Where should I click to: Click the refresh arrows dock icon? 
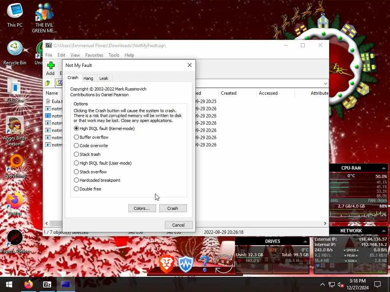(x=224, y=264)
